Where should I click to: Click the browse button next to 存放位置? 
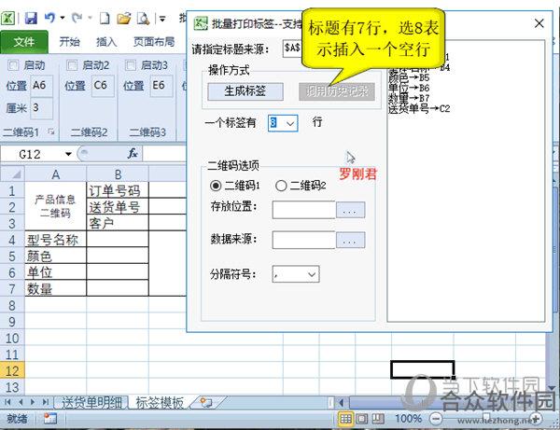pyautogui.click(x=350, y=210)
